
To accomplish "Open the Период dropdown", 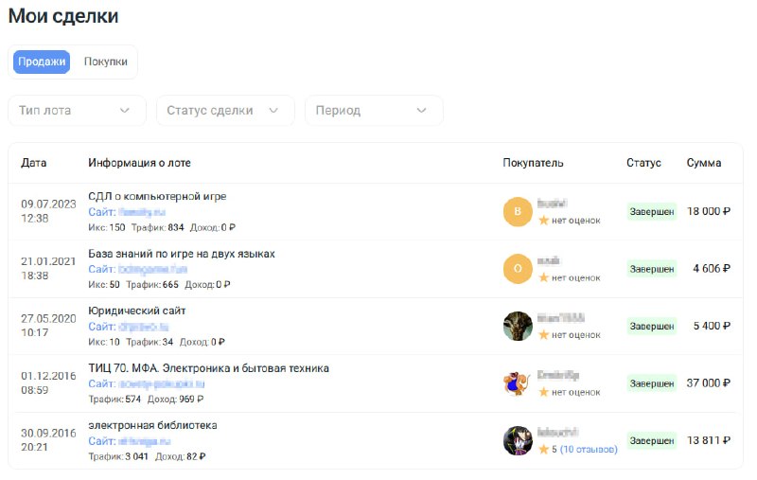I will [374, 111].
